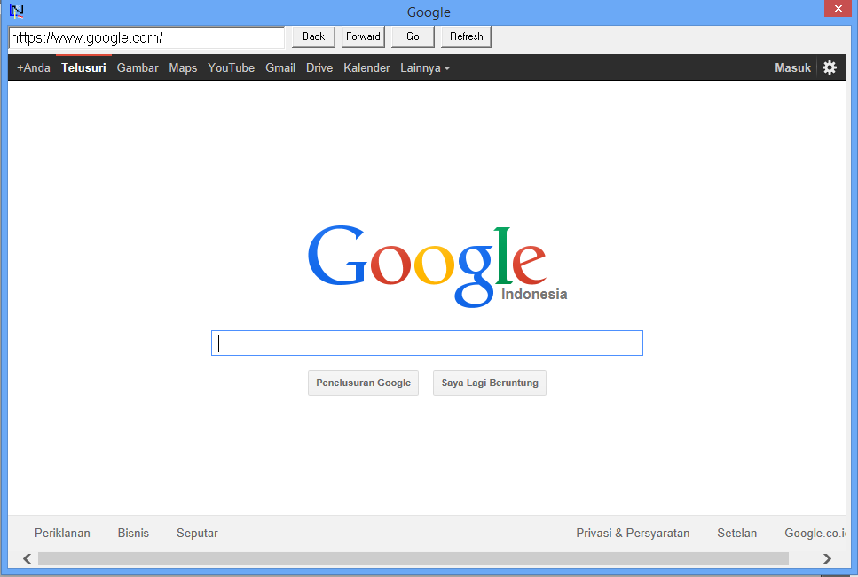Open Drive in the top bar
The width and height of the screenshot is (858, 577).
click(x=319, y=67)
